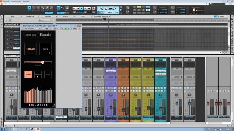
Task: Select the Edit tool
Action: click(43, 8)
